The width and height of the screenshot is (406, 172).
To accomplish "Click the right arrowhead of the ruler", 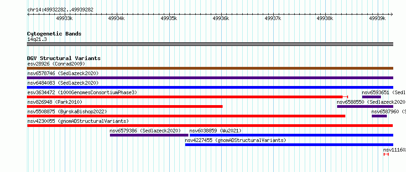I will click(392, 14).
